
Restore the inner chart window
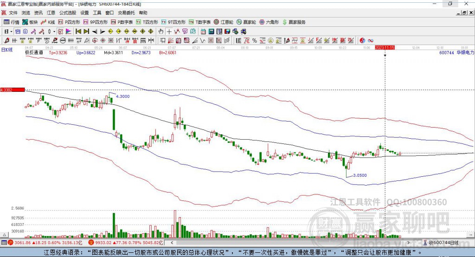coord(464,13)
